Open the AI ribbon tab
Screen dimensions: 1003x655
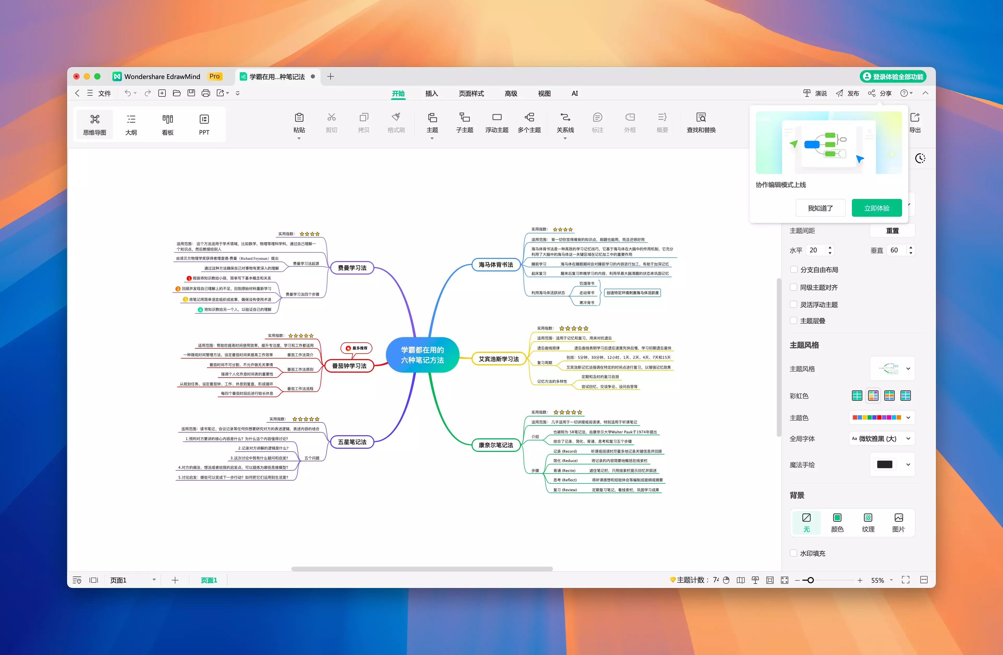pyautogui.click(x=574, y=93)
